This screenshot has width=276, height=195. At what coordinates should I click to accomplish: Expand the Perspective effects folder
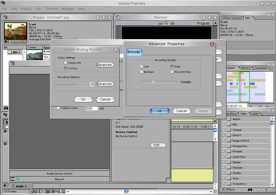point(224,146)
